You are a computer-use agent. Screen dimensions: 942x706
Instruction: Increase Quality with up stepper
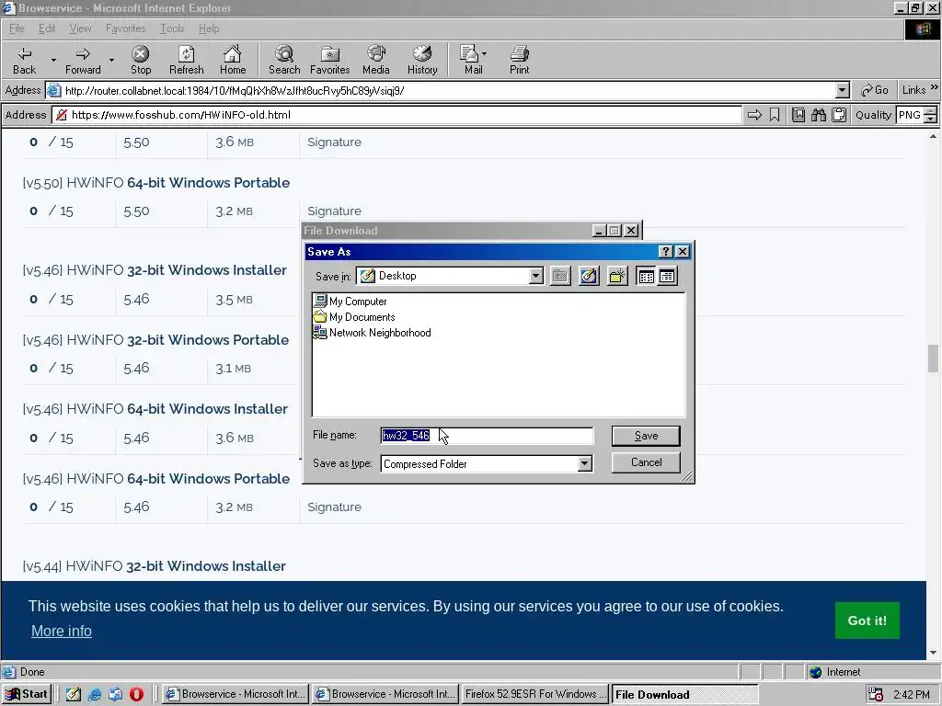pos(931,111)
